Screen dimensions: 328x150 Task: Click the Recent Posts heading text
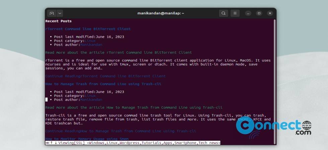58,21
